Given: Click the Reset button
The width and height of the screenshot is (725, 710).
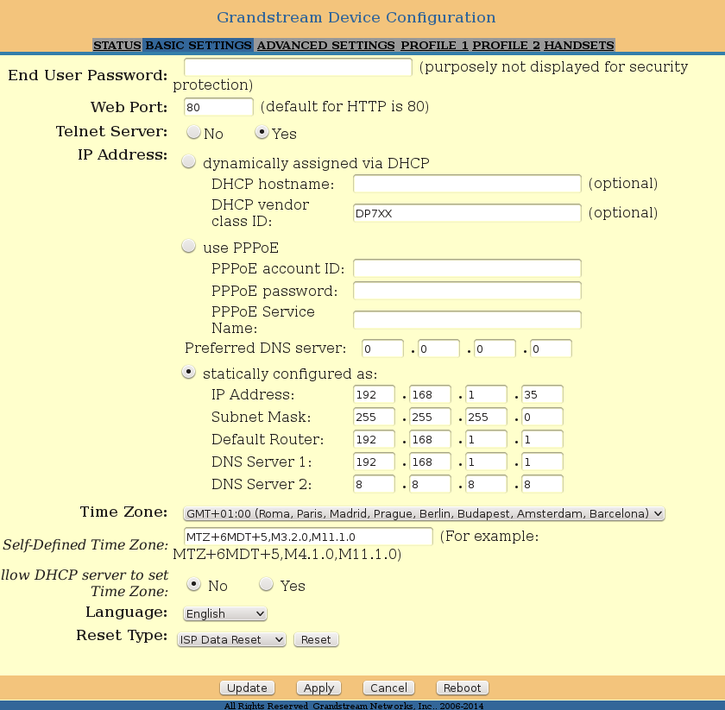Looking at the screenshot, I should point(316,640).
